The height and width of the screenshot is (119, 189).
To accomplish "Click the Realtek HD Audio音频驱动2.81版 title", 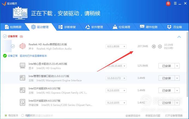I will (48, 44).
